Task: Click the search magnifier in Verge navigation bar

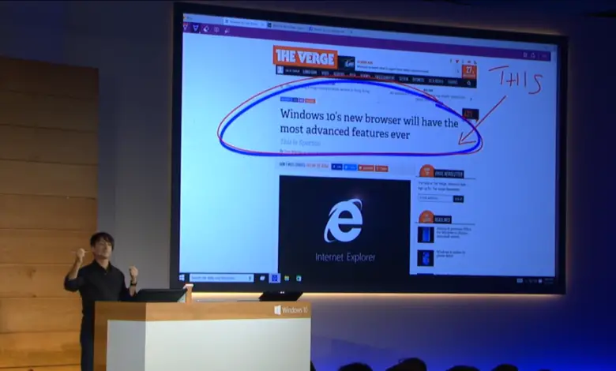Action: click(x=469, y=83)
